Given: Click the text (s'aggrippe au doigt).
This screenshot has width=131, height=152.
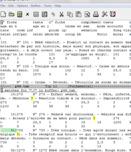Looking at the screenshot, I should tap(87, 54).
